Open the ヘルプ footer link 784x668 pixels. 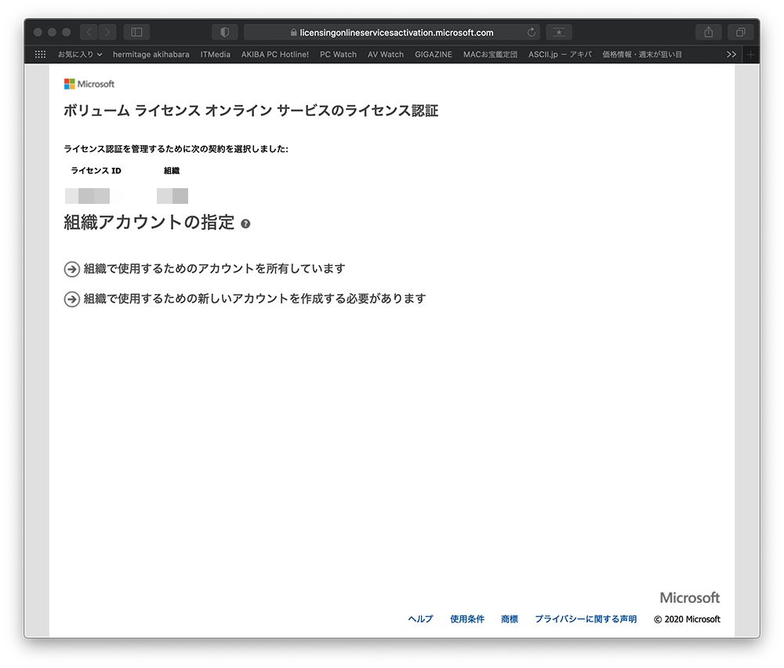click(x=420, y=619)
